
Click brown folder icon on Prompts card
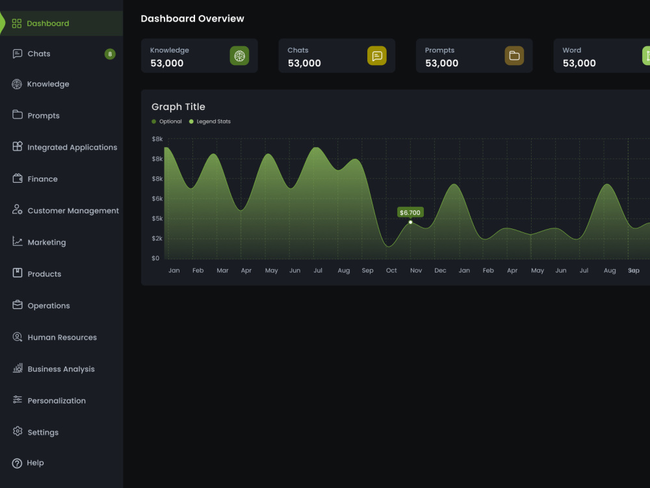pos(514,55)
